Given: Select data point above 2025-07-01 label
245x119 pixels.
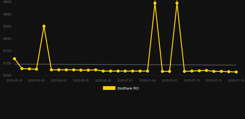Looking at the screenshot, I should pyautogui.click(x=125, y=71).
